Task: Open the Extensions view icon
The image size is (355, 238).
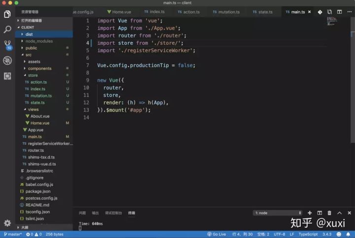Action: [x=7, y=76]
